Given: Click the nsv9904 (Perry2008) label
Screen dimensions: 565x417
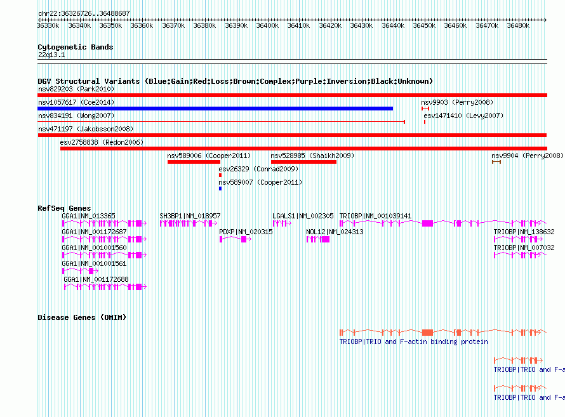Looking at the screenshot, I should point(528,156).
